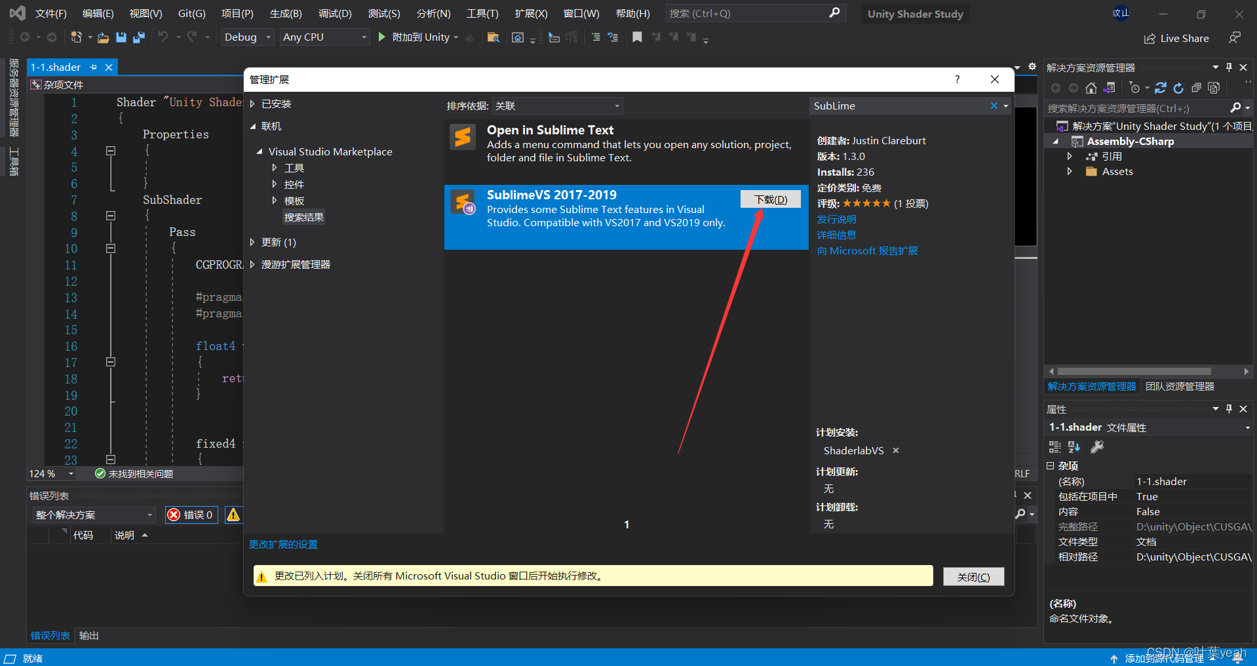The width and height of the screenshot is (1257, 666).
Task: Click Solution Explorer's switch views icon
Action: [x=1109, y=88]
